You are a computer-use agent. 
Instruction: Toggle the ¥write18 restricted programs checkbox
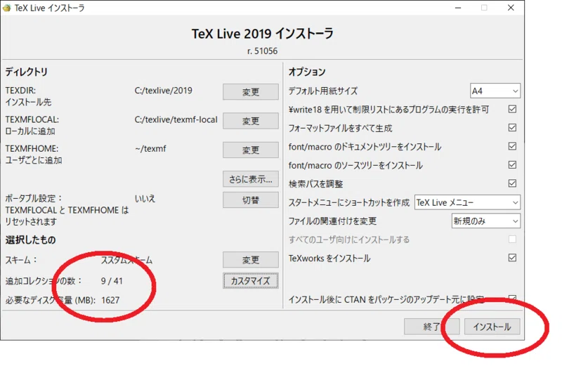513,109
